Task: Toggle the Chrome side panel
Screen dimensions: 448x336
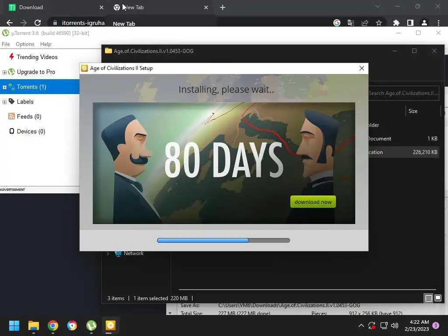Action: (x=410, y=23)
